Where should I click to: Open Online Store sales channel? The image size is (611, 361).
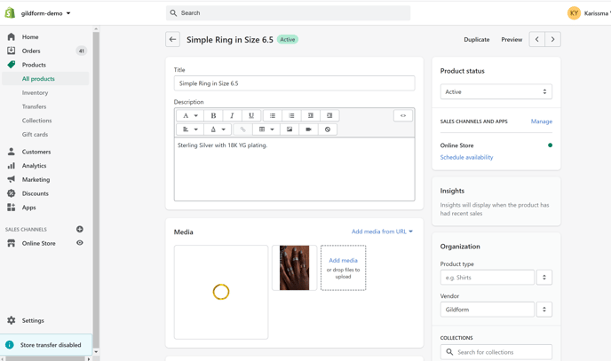tap(38, 243)
